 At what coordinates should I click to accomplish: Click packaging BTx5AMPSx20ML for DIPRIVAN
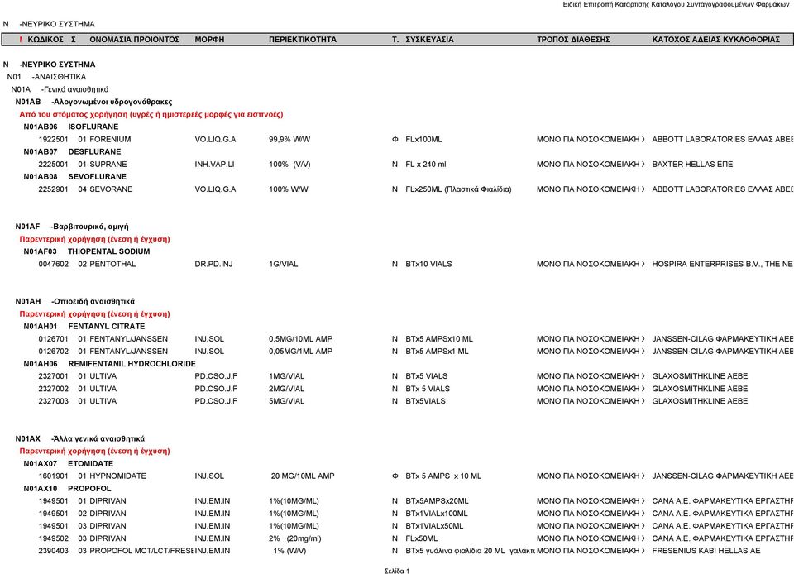tap(437, 501)
